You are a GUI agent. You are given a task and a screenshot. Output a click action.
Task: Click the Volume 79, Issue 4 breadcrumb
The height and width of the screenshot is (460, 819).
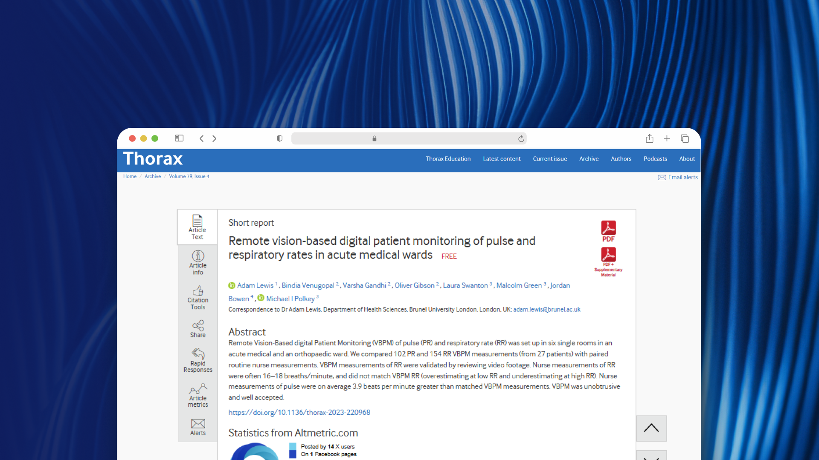(189, 176)
